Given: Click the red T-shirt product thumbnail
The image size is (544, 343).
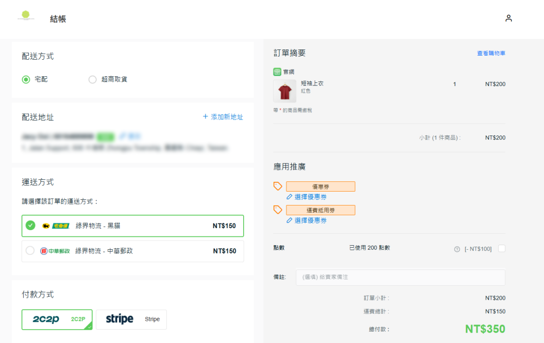Looking at the screenshot, I should [x=284, y=91].
